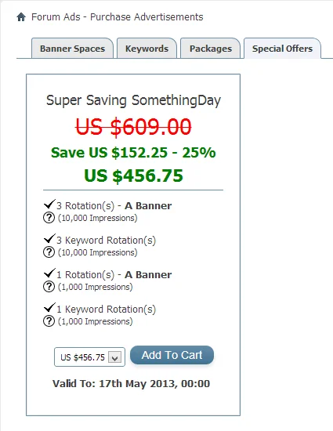Click the home icon in the breadcrumb
The height and width of the screenshot is (431, 333).
(21, 17)
